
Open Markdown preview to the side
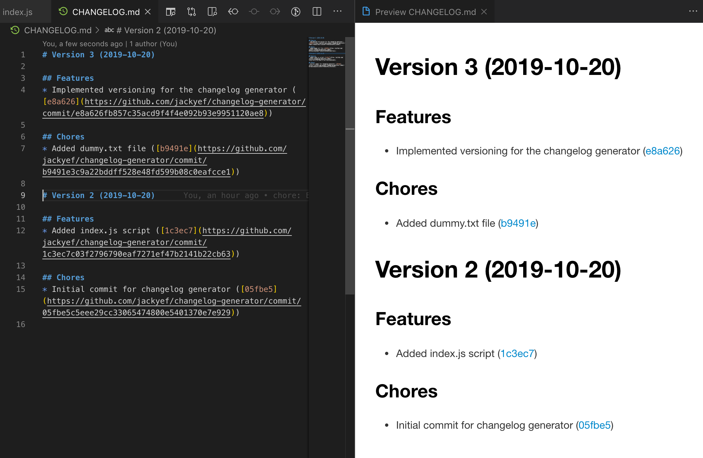click(x=212, y=11)
